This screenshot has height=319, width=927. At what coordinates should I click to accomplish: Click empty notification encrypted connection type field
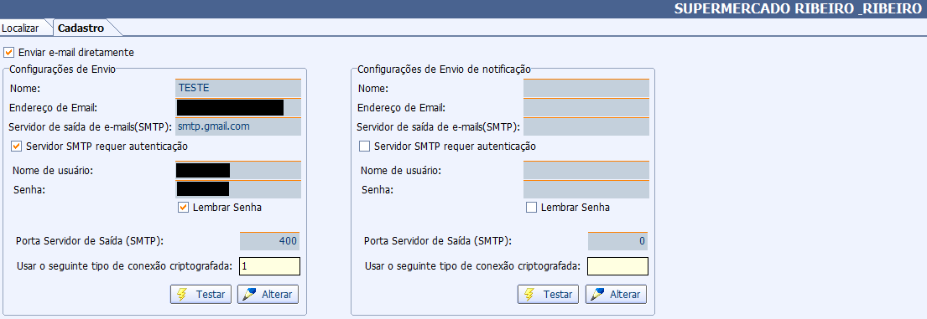617,266
